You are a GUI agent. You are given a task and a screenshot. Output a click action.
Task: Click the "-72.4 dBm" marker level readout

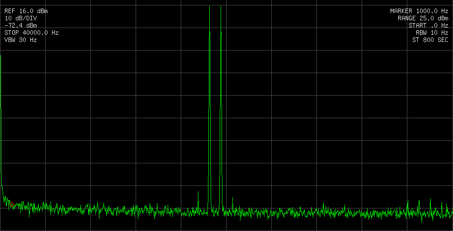coord(21,26)
